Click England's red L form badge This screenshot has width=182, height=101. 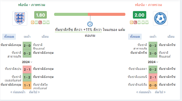click(x=40, y=22)
